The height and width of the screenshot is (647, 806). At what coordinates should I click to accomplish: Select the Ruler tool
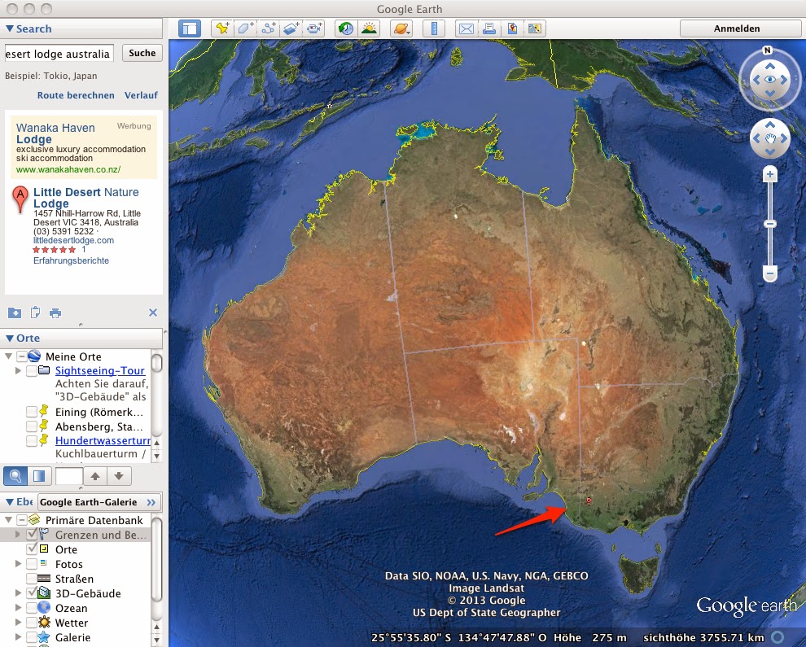[434, 28]
